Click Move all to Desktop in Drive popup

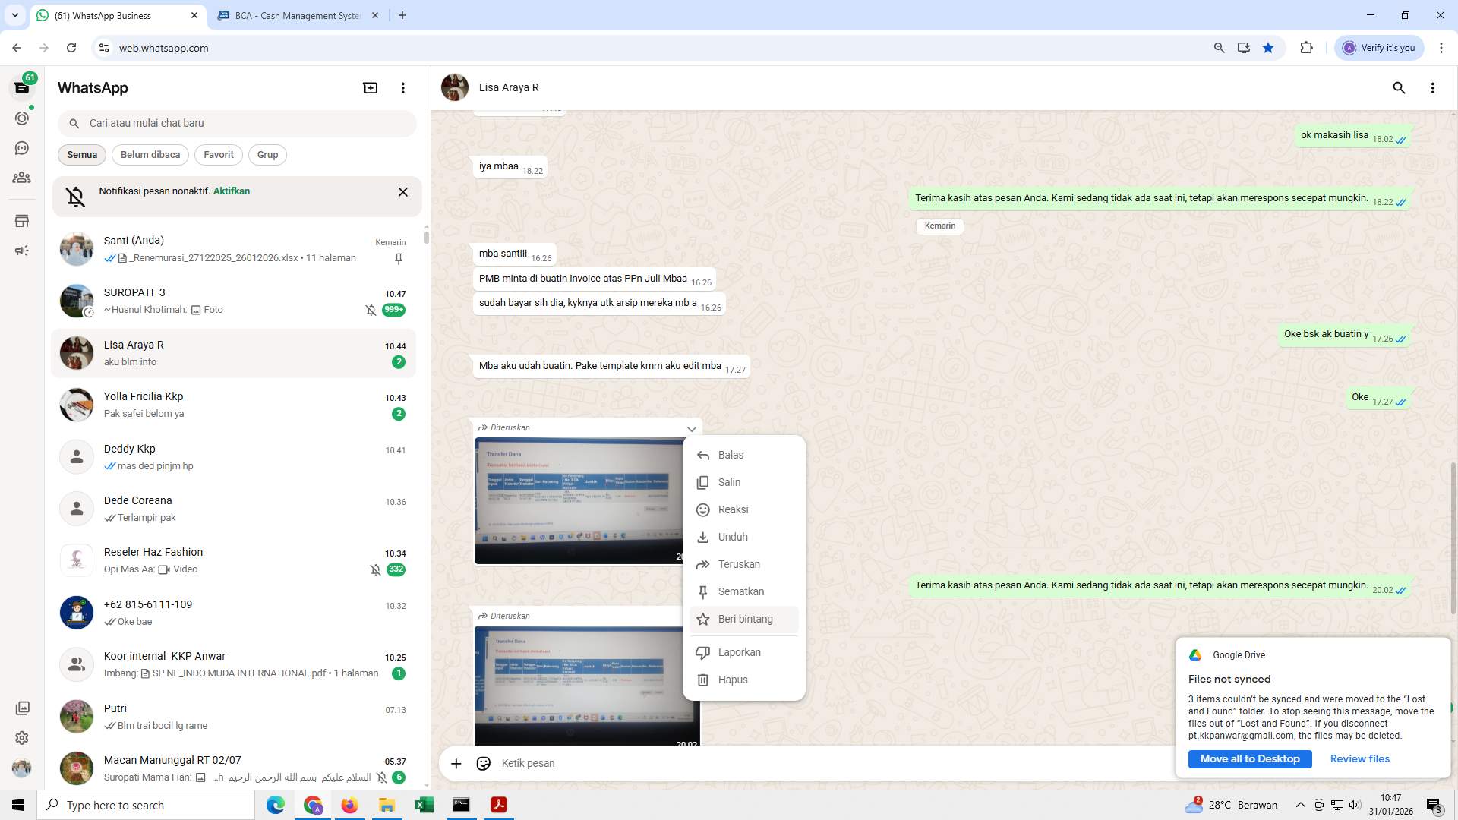pos(1249,758)
